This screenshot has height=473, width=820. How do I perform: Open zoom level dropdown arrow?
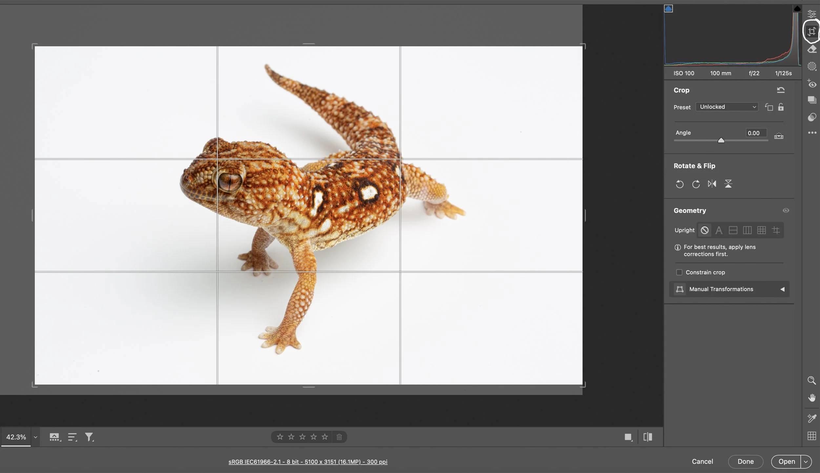[x=35, y=437]
